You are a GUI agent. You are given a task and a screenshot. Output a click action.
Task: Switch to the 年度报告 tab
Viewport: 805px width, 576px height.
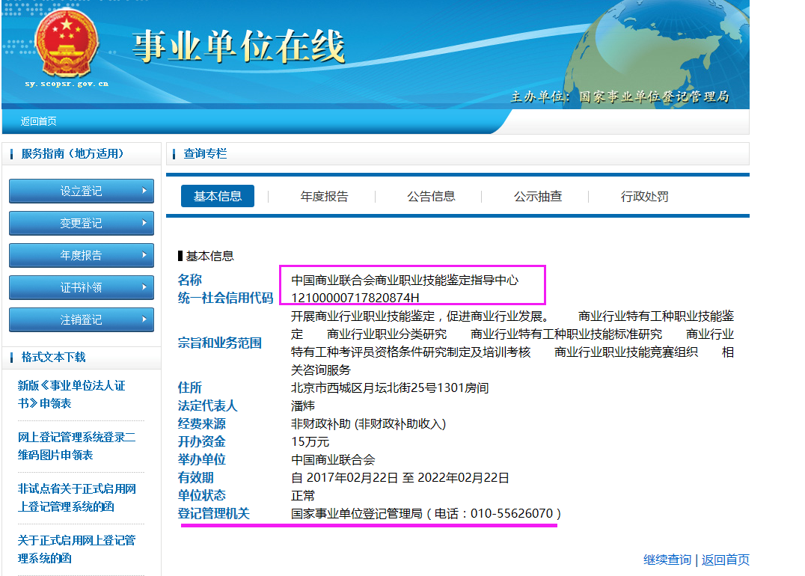click(325, 197)
